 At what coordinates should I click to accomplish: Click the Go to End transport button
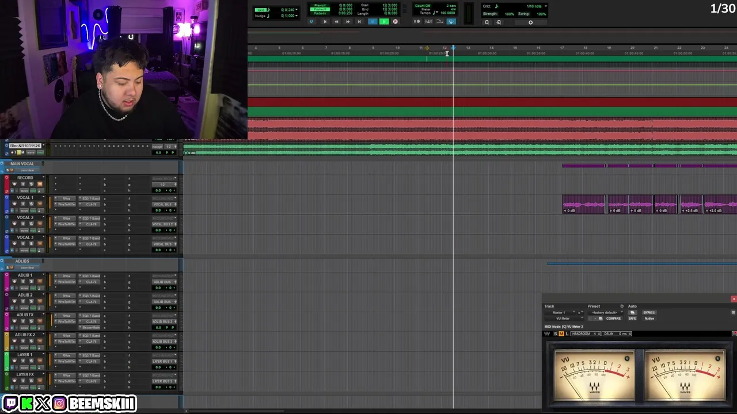359,22
